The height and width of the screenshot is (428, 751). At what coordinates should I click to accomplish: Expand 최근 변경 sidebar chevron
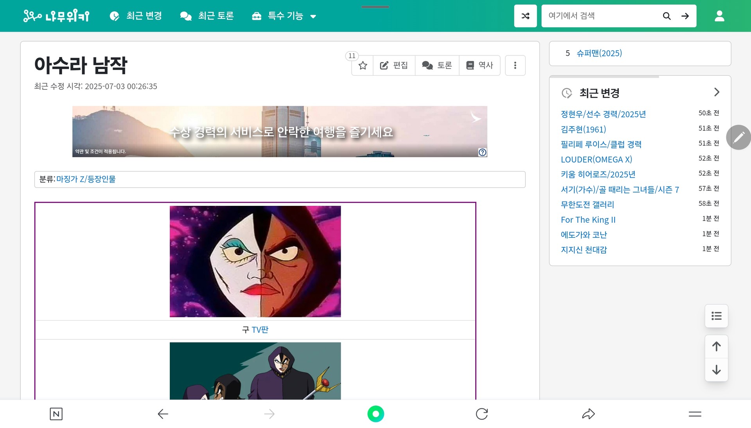[716, 92]
